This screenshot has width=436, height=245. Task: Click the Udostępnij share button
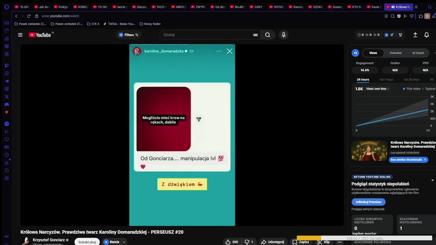click(272, 242)
